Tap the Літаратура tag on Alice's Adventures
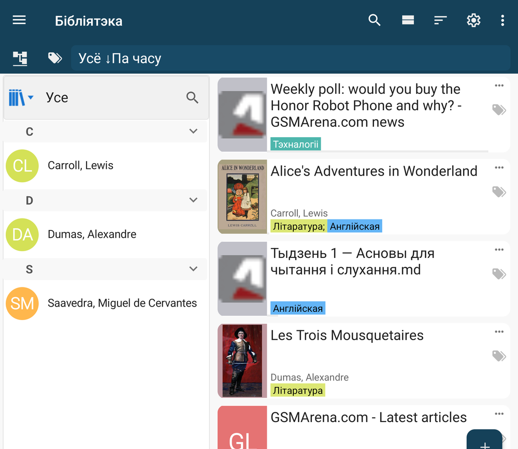 click(299, 226)
